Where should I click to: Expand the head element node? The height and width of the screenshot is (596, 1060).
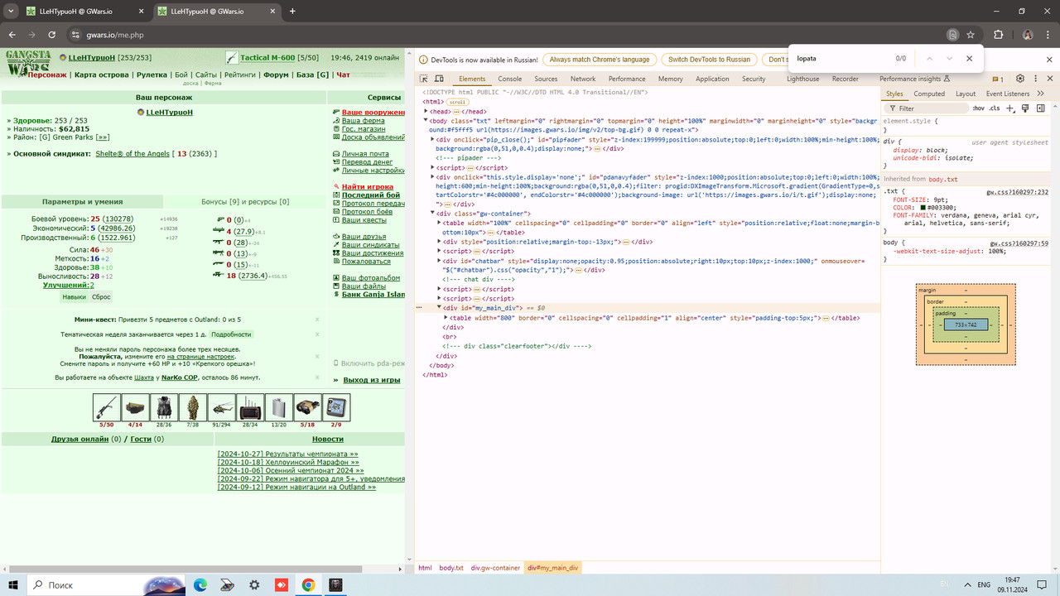click(426, 111)
